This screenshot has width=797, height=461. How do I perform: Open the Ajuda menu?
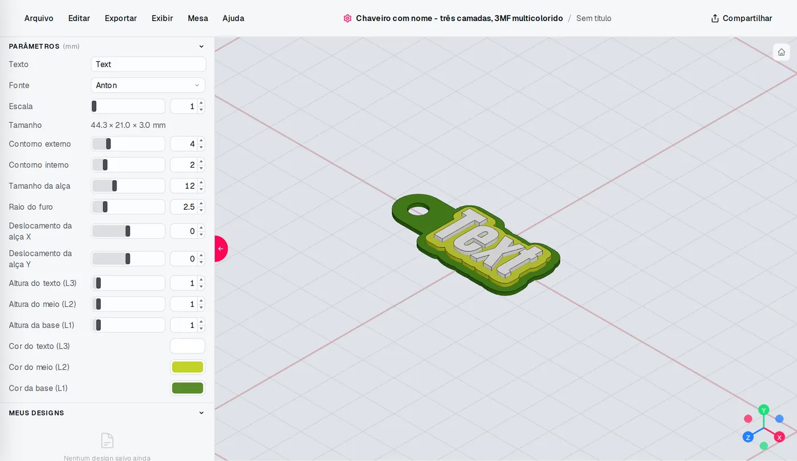(x=233, y=18)
